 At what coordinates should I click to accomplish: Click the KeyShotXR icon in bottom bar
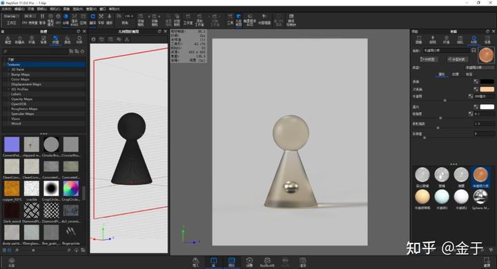point(267,262)
